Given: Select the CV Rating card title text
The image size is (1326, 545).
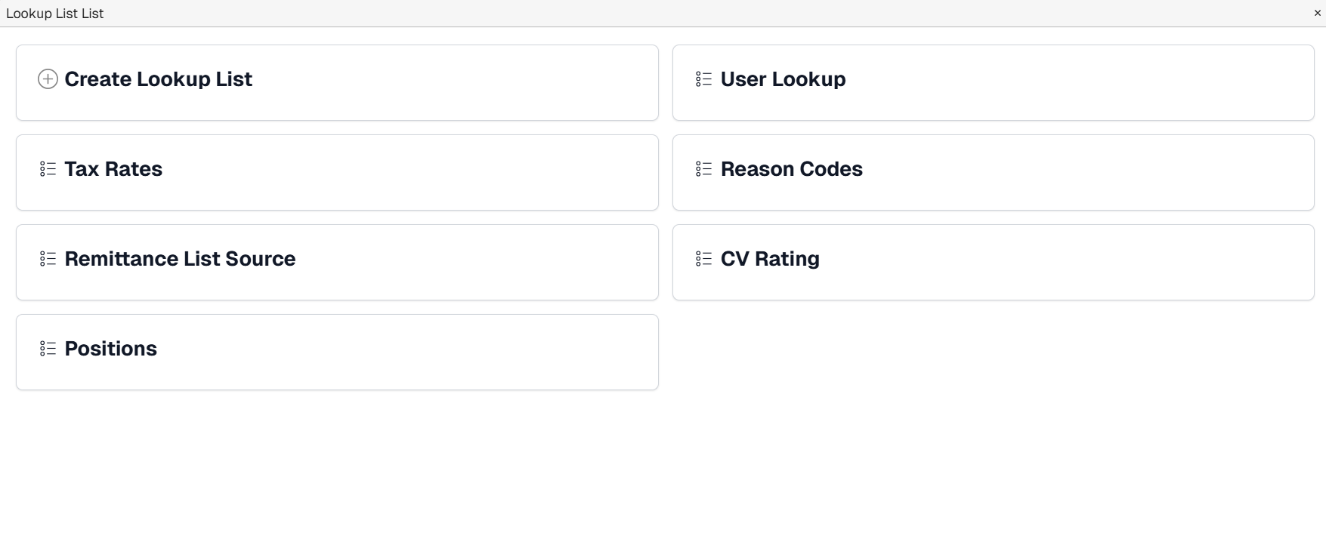Looking at the screenshot, I should point(769,258).
